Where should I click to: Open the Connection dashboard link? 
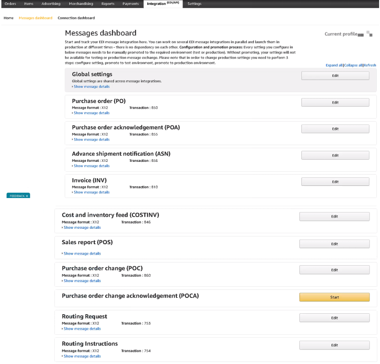point(76,18)
